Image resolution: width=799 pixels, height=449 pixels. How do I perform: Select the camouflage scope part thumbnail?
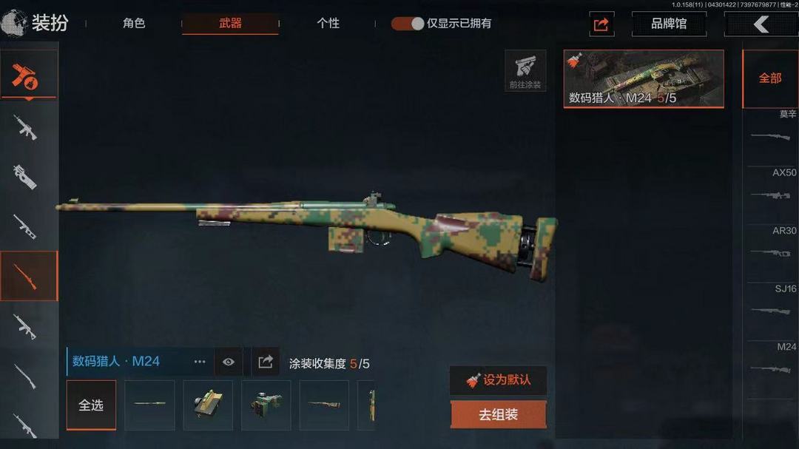point(266,405)
